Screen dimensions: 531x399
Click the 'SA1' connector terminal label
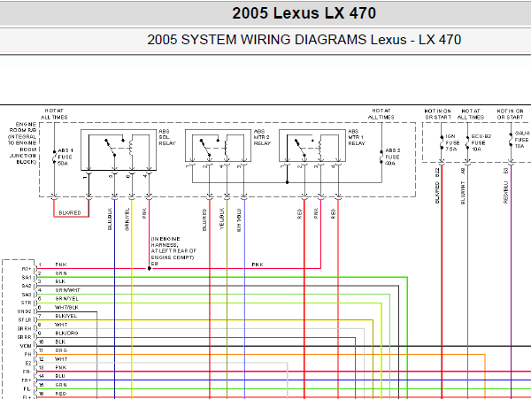(27, 278)
